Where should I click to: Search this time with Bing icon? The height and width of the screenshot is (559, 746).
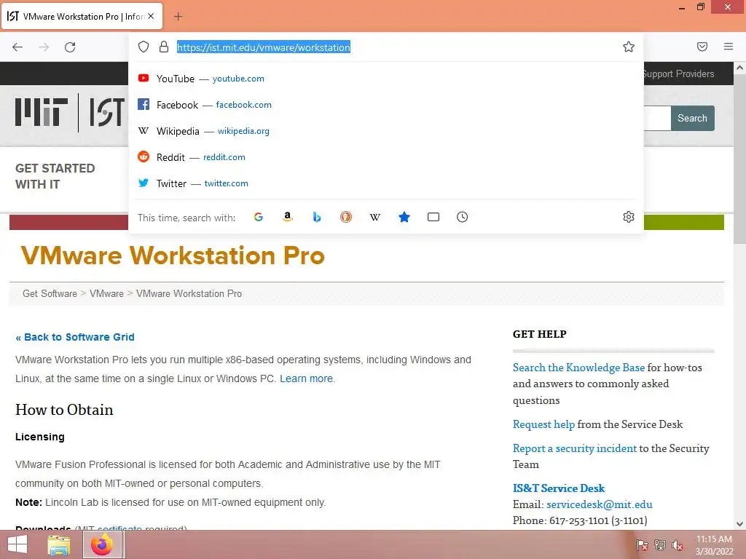[317, 217]
